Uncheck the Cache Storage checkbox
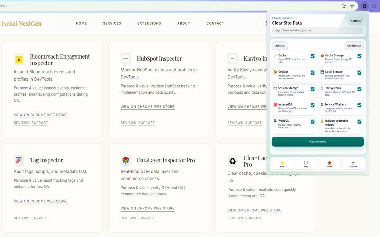Screen dimensions: 380x237 click(x=360, y=56)
